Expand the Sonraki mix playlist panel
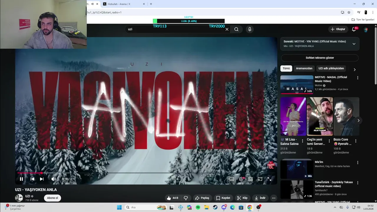 click(x=354, y=44)
